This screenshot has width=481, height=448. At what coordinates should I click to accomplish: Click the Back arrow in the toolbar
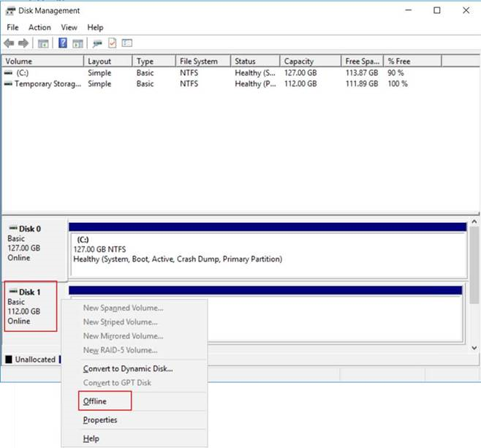click(10, 43)
